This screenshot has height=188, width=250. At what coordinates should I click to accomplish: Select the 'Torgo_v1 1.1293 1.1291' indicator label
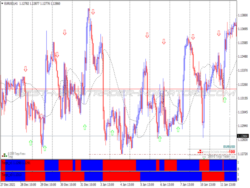[16, 163]
